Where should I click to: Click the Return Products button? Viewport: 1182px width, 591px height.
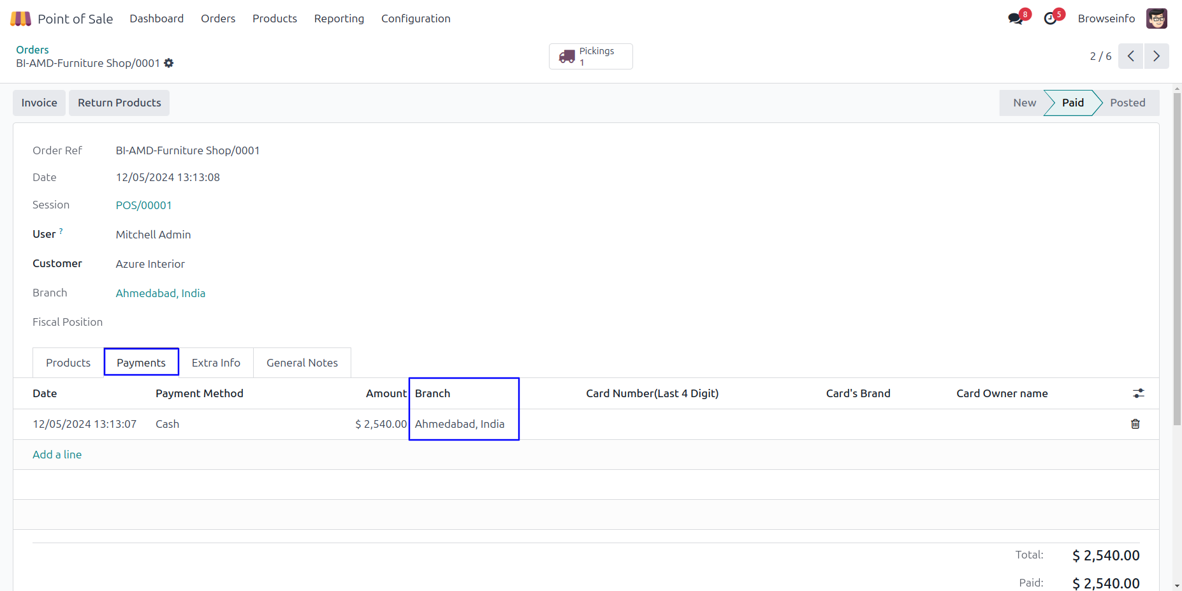[119, 103]
